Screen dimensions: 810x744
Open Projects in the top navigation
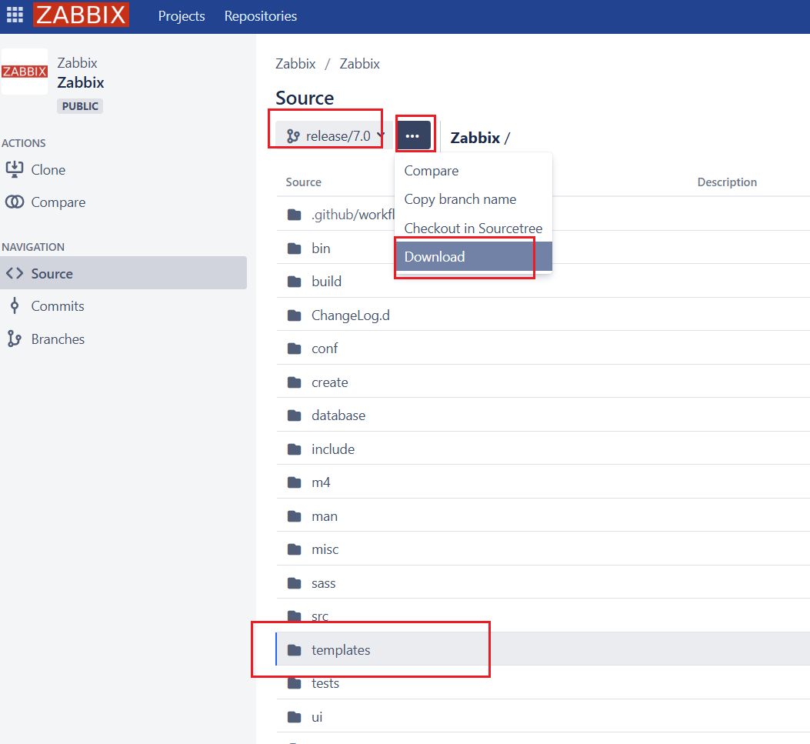182,16
